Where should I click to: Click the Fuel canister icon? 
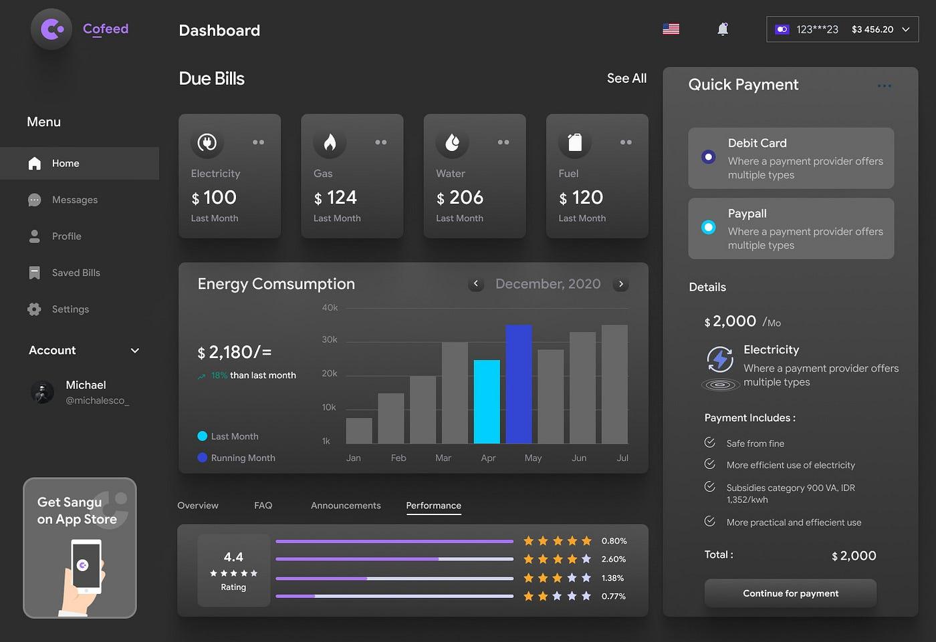pyautogui.click(x=574, y=142)
